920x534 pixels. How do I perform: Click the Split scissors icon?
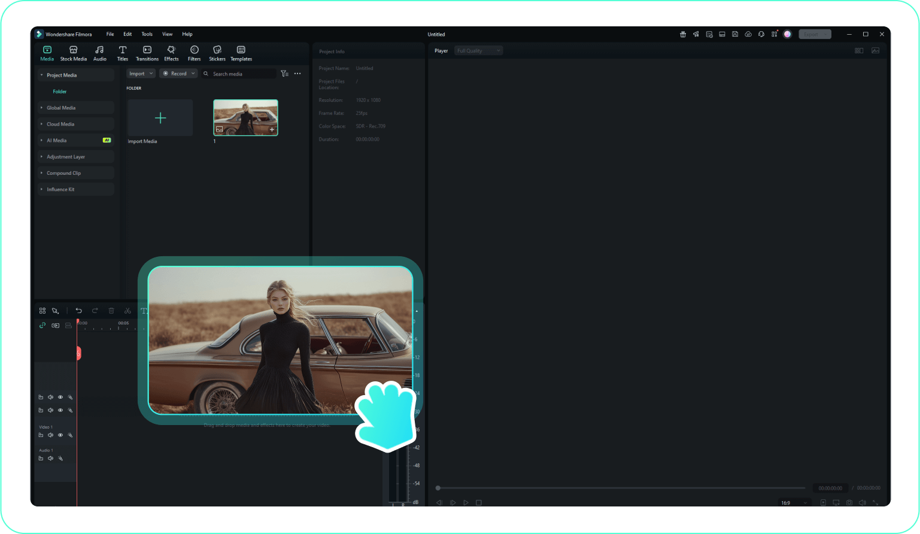pyautogui.click(x=127, y=311)
